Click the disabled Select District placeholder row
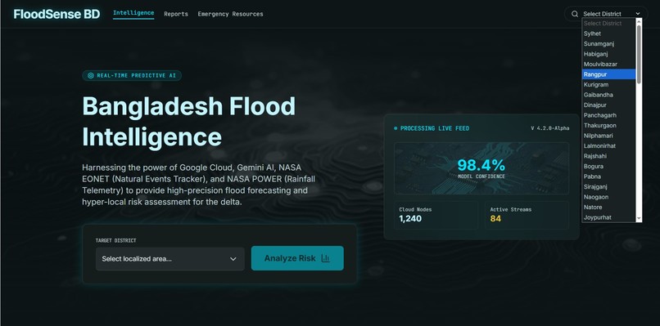 (x=608, y=24)
